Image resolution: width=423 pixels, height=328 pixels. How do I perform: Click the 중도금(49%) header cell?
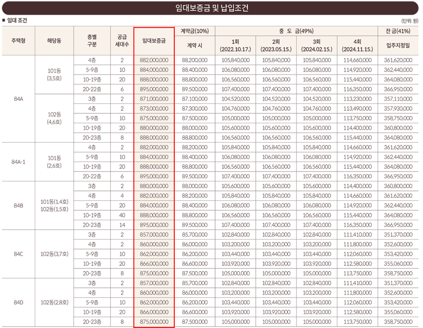(x=296, y=31)
